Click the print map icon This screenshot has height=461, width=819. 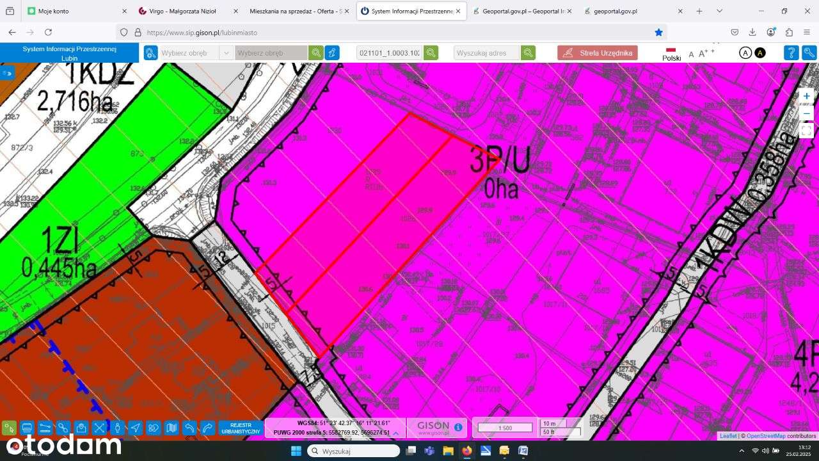27,428
